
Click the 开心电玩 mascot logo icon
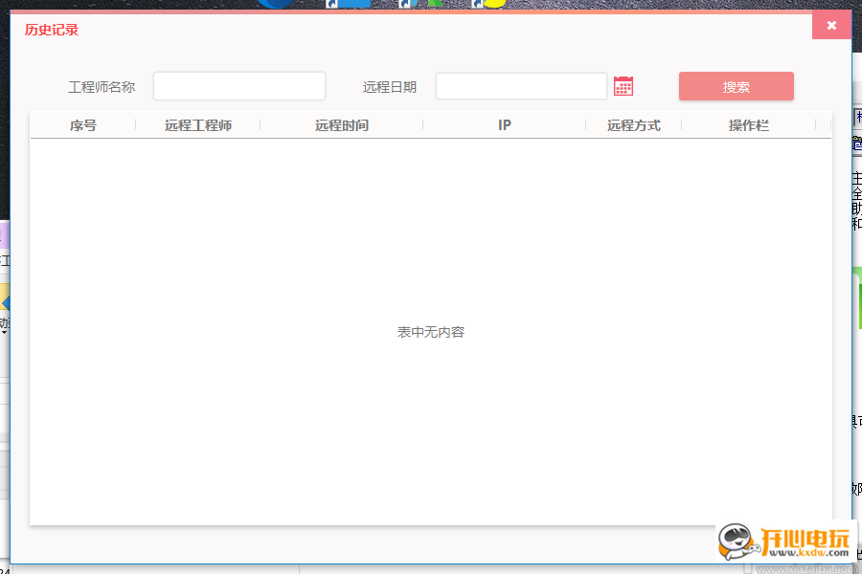pyautogui.click(x=739, y=544)
